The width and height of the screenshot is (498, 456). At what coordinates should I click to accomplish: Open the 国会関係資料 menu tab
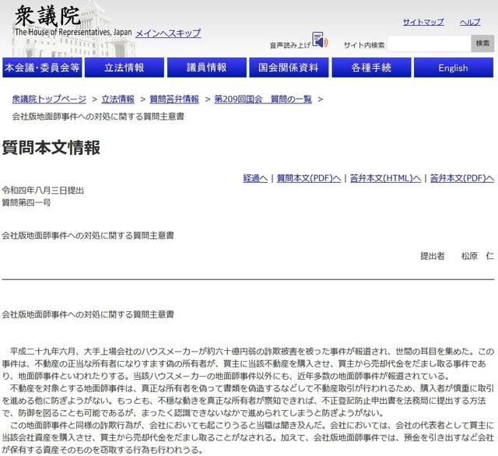(x=289, y=68)
